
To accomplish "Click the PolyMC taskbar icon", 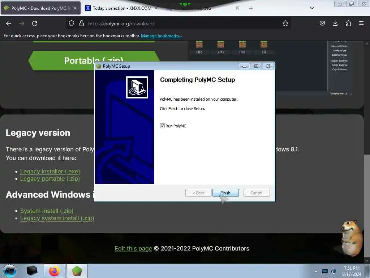I will pos(77,271).
